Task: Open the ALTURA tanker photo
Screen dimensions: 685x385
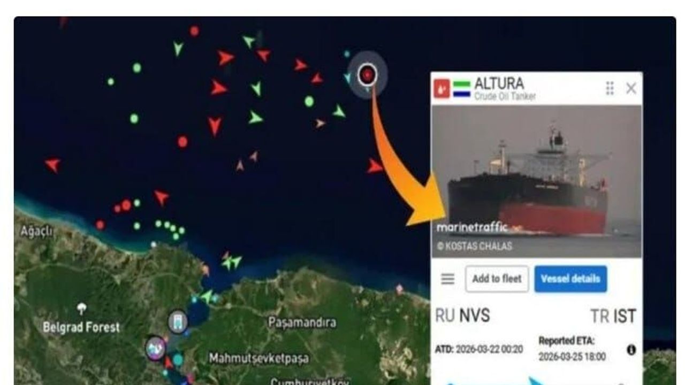Action: click(x=536, y=181)
